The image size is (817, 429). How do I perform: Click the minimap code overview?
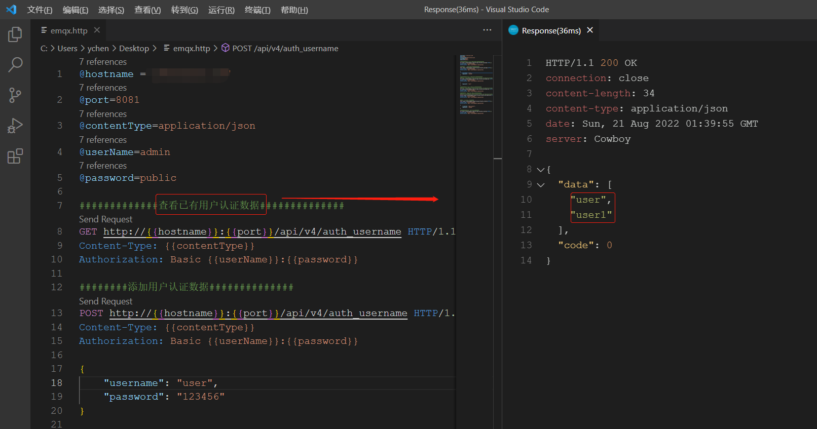475,84
